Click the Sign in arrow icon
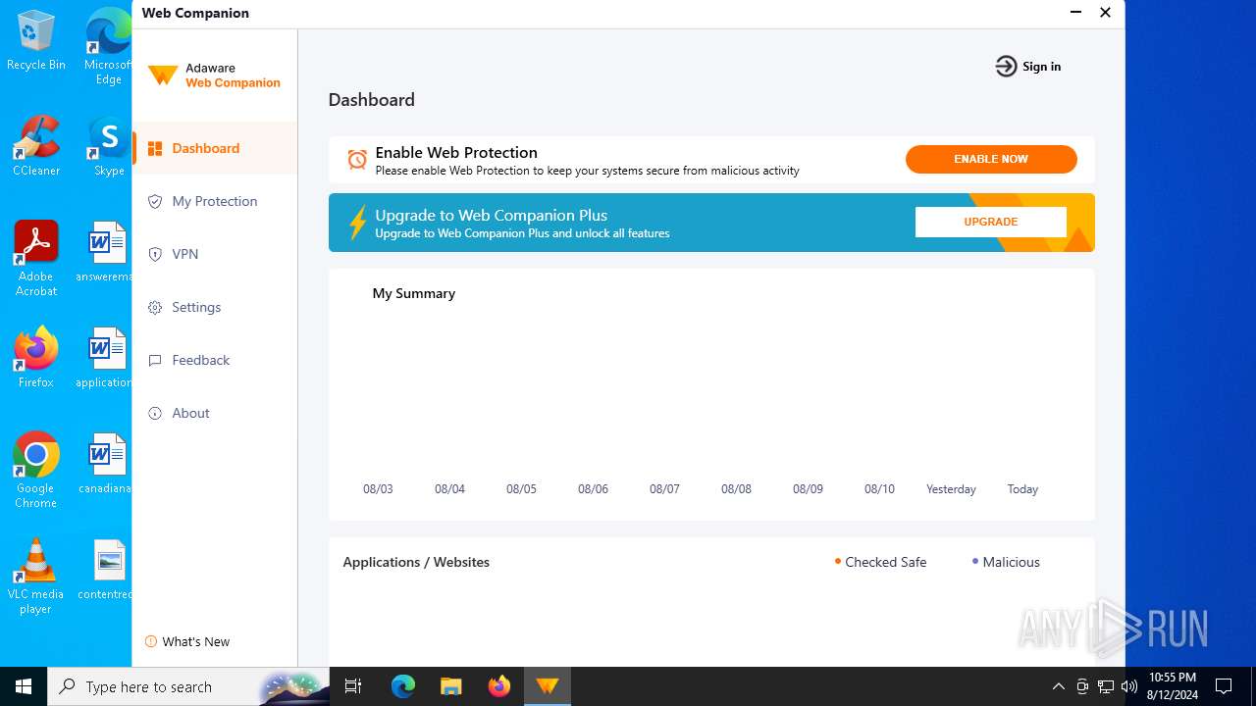 pos(1006,67)
